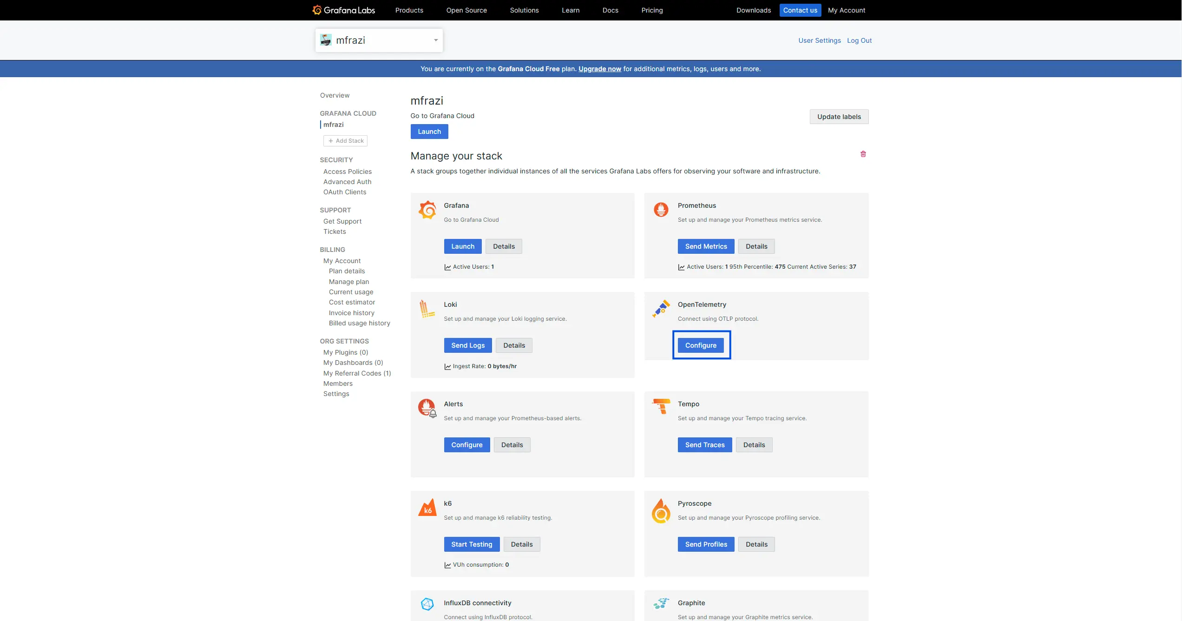Click the Grafana Labs logo
The height and width of the screenshot is (621, 1182).
tap(343, 10)
